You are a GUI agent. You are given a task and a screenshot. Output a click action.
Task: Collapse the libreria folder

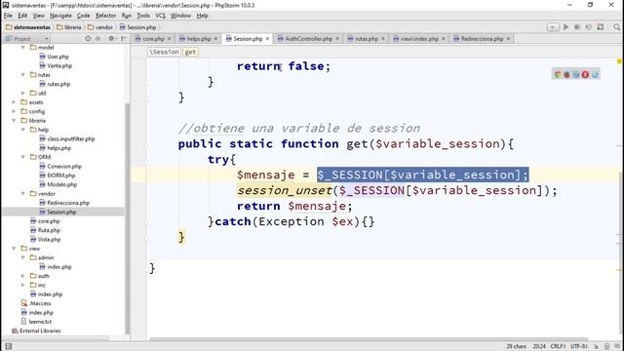[14, 121]
